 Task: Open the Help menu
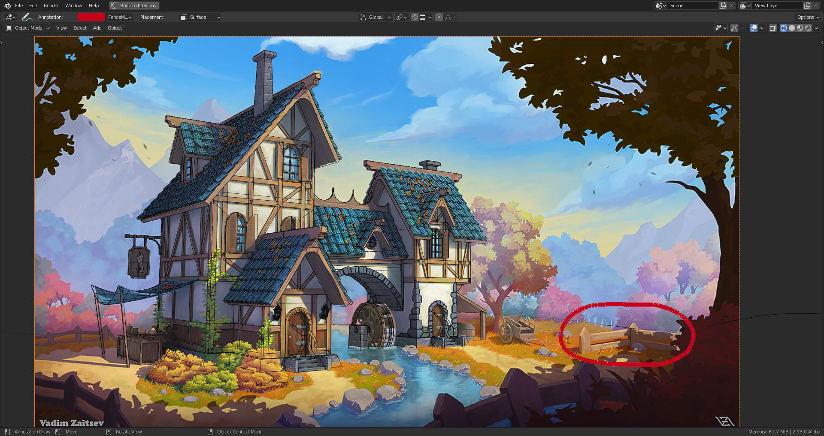point(94,6)
